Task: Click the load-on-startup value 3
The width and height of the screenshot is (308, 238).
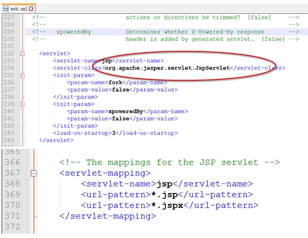Action: [114, 133]
